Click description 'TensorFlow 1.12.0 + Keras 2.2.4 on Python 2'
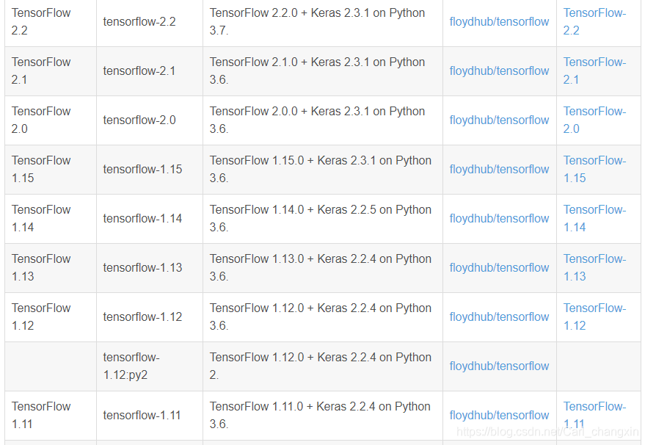Screen dimensions: 645x445 pyautogui.click(x=321, y=366)
